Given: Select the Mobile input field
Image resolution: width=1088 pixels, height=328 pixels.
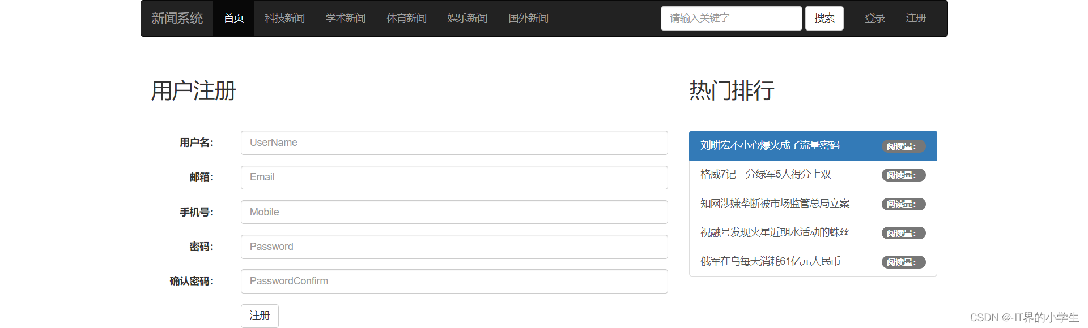Looking at the screenshot, I should coord(454,212).
